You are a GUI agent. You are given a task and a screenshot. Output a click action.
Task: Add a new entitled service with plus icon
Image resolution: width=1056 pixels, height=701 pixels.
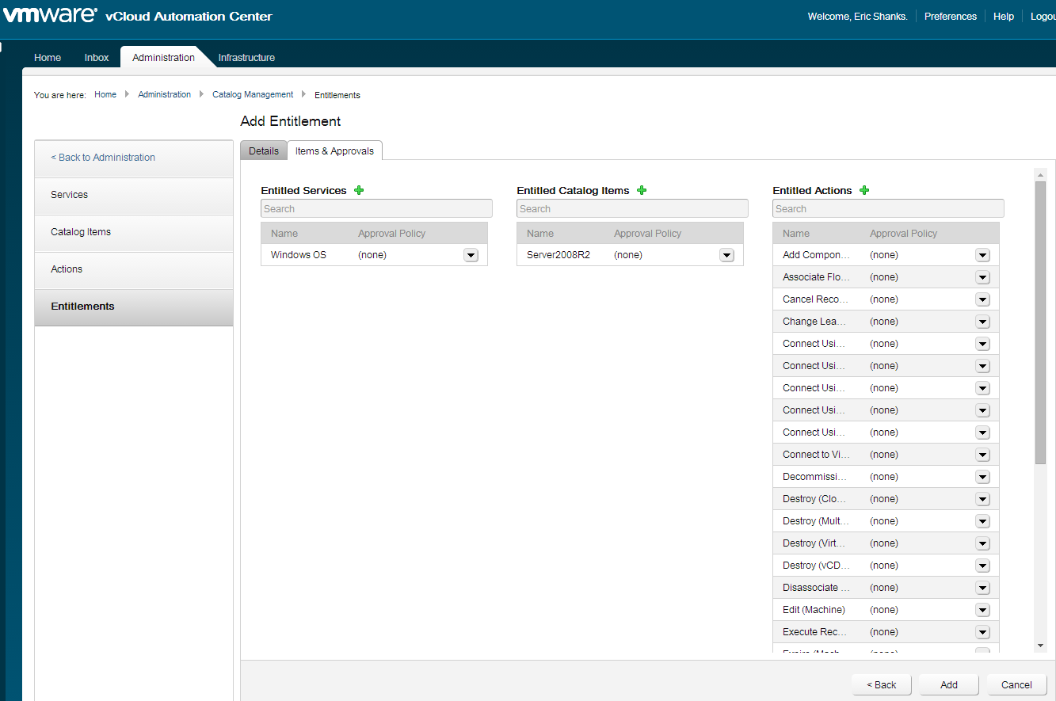[x=359, y=190]
